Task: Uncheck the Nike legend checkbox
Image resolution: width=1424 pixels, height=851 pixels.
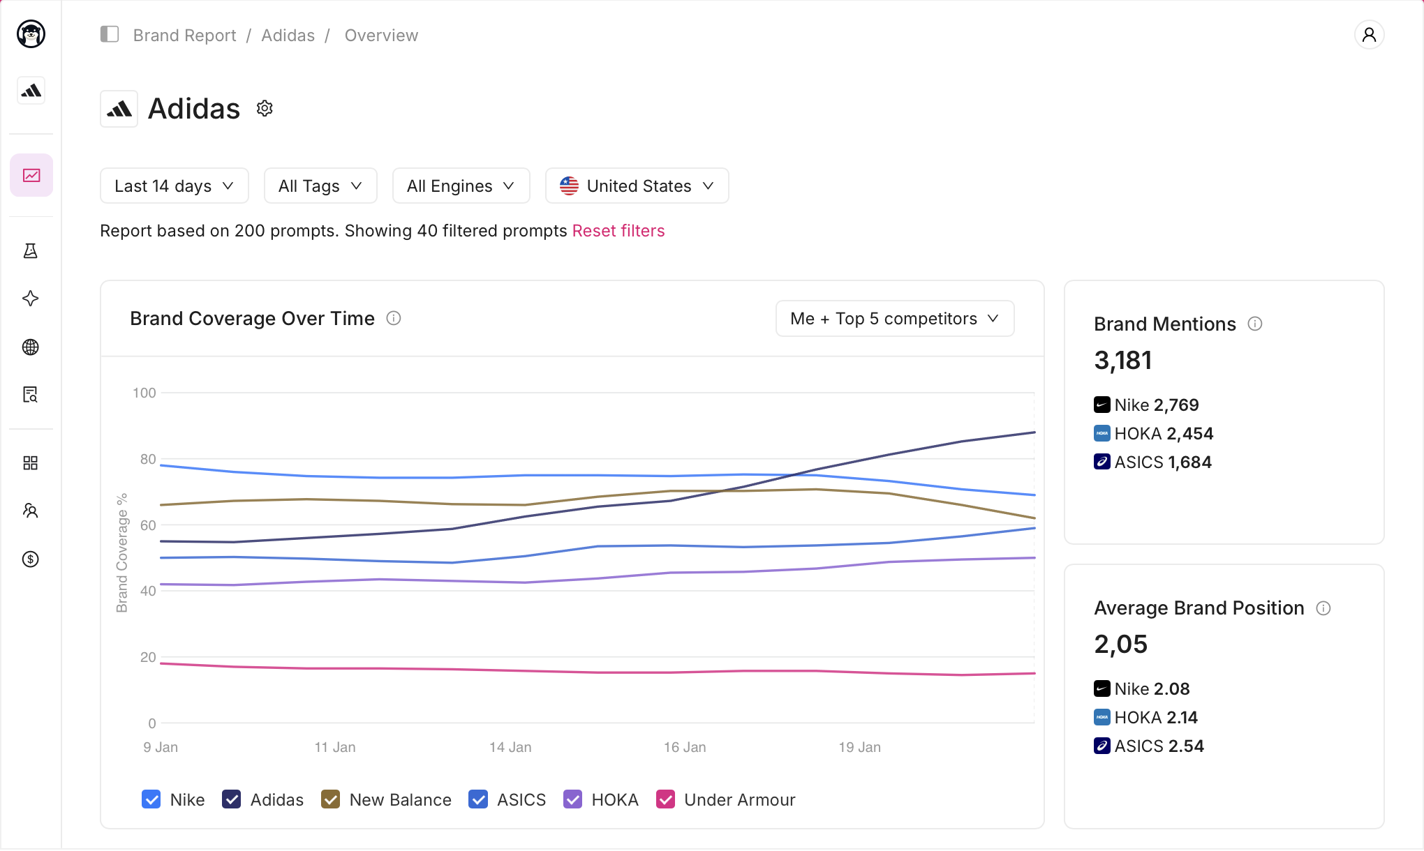Action: coord(151,799)
